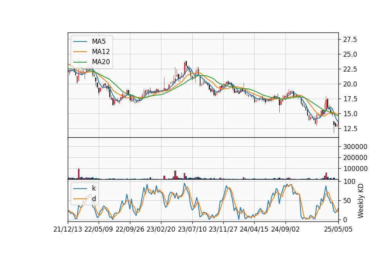376x270 pixels.
Task: Click the date label 21/12/13
Action: click(x=68, y=229)
